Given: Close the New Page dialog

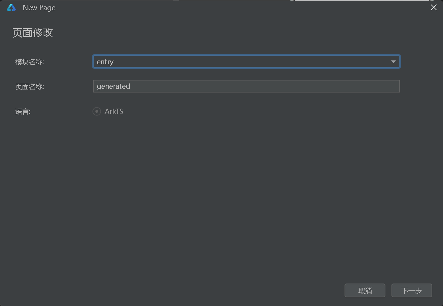Looking at the screenshot, I should click(434, 8).
